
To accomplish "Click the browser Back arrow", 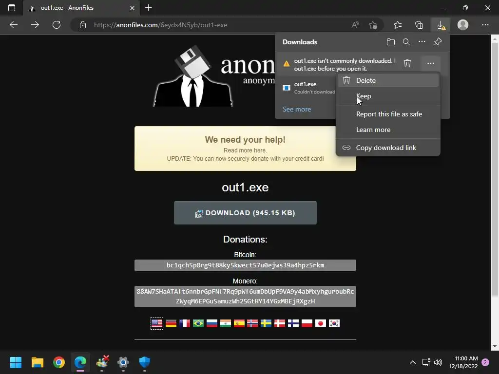I will pyautogui.click(x=14, y=25).
